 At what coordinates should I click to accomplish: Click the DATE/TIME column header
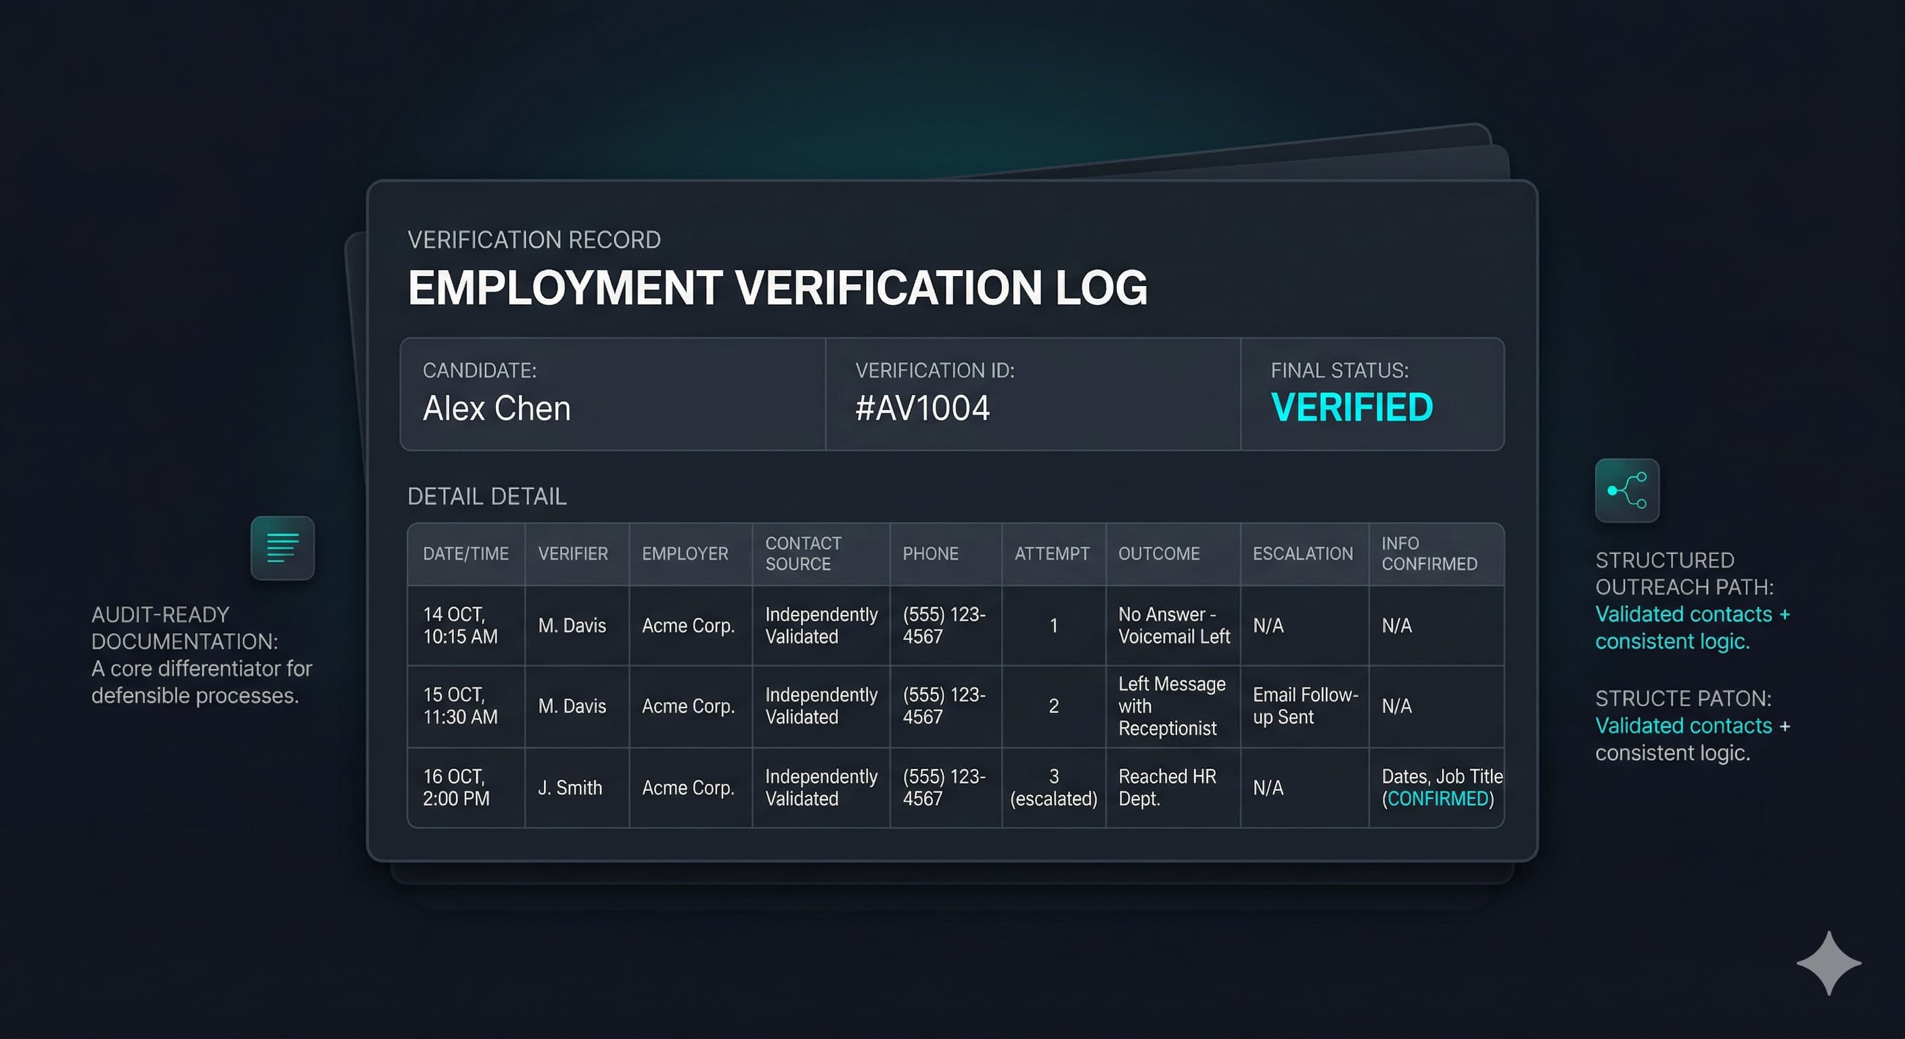point(465,554)
